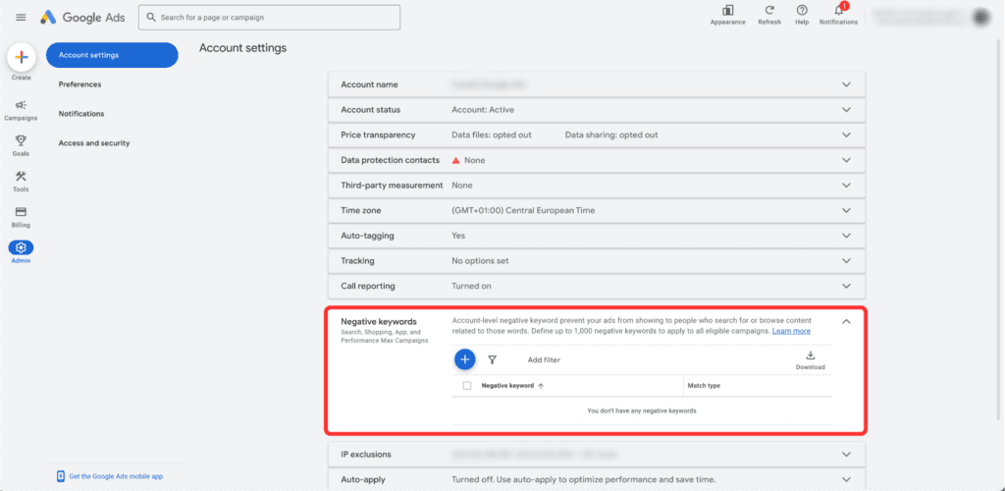Expand the IP exclusions row
This screenshot has height=491, width=1005.
pyautogui.click(x=846, y=455)
